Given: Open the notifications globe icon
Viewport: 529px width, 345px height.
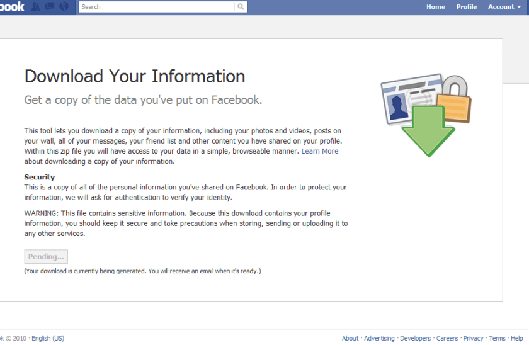Looking at the screenshot, I should pos(63,7).
